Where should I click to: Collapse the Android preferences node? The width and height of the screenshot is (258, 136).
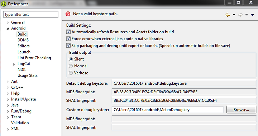[8, 28]
